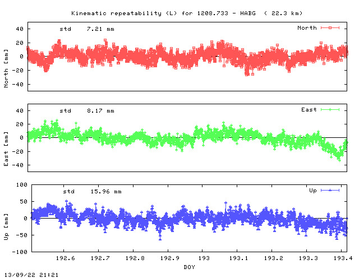
Task: Click the 'East [mm]' axis label
Action: (x=6, y=149)
